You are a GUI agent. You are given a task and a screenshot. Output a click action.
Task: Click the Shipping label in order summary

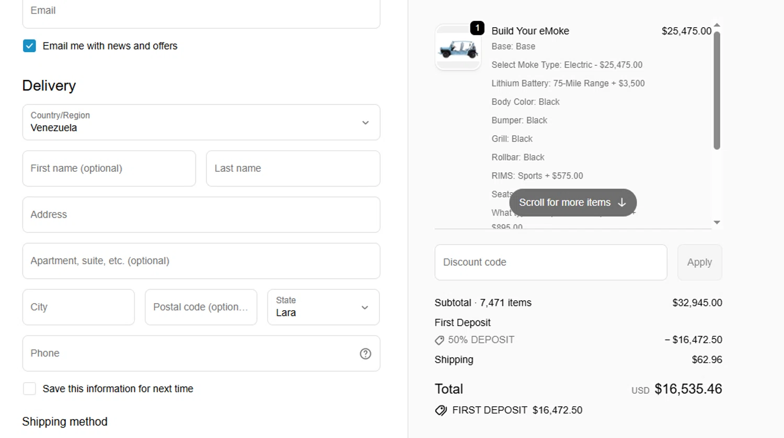pyautogui.click(x=454, y=360)
